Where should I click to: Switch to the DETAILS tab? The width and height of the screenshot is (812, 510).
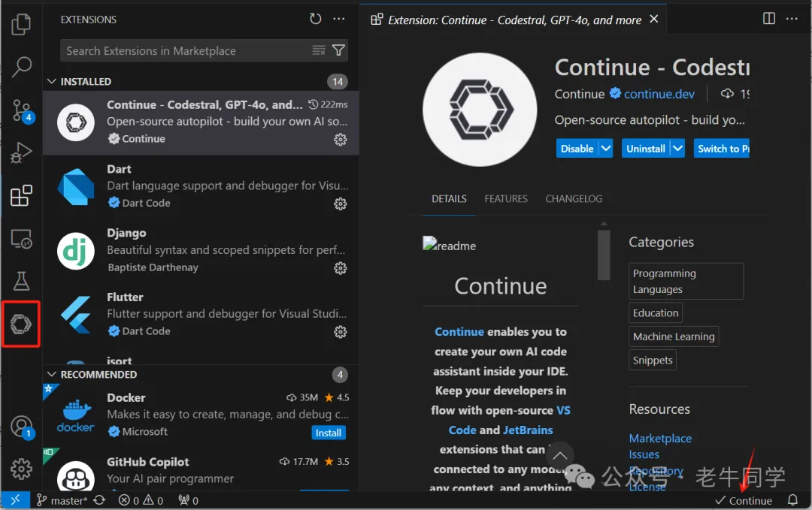pos(449,198)
